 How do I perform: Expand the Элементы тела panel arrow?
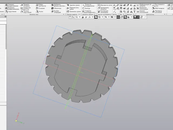64,14
